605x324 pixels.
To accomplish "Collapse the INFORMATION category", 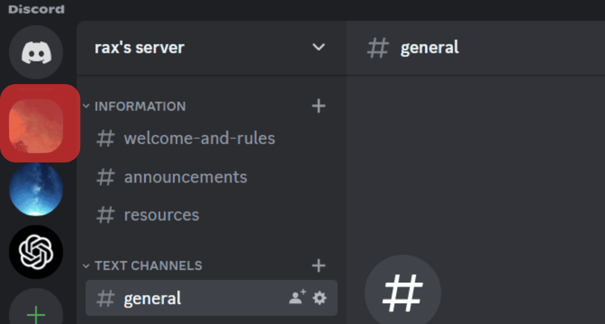I will (85, 106).
